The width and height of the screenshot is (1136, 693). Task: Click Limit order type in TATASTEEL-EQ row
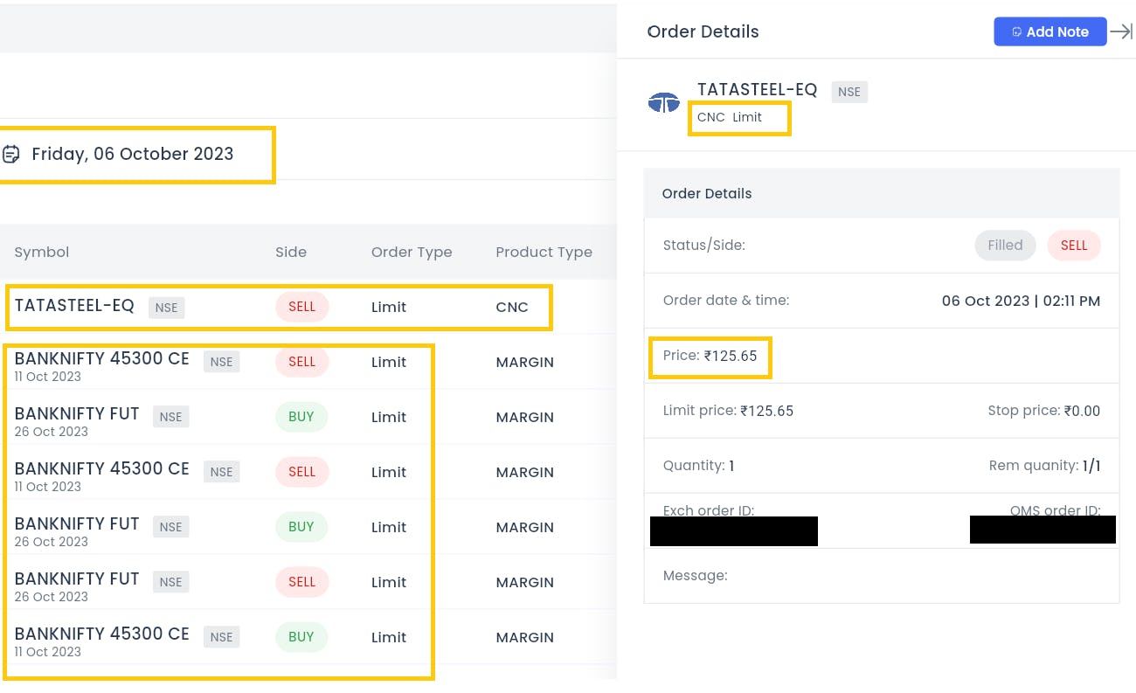click(x=389, y=307)
